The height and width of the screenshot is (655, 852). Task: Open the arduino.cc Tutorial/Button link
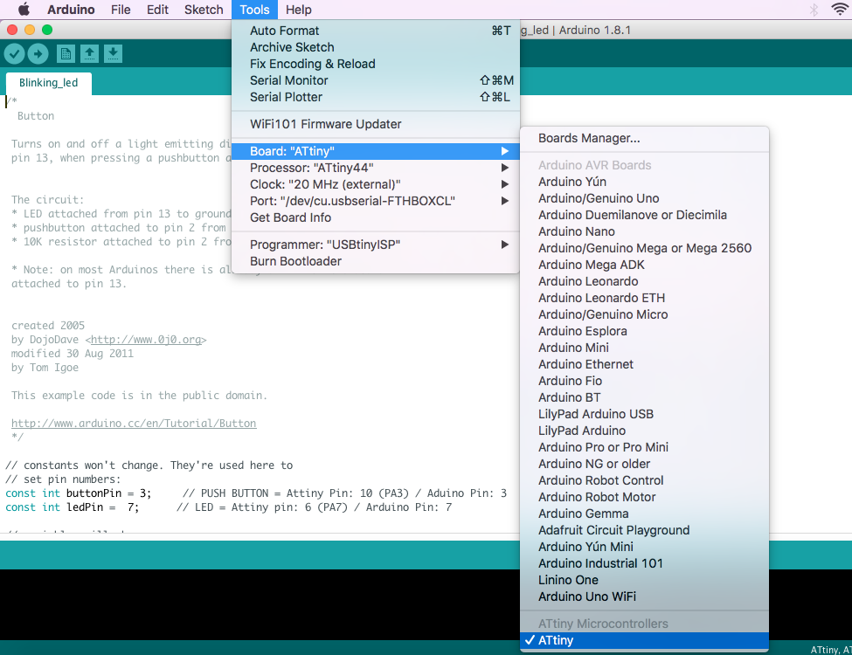(x=134, y=423)
